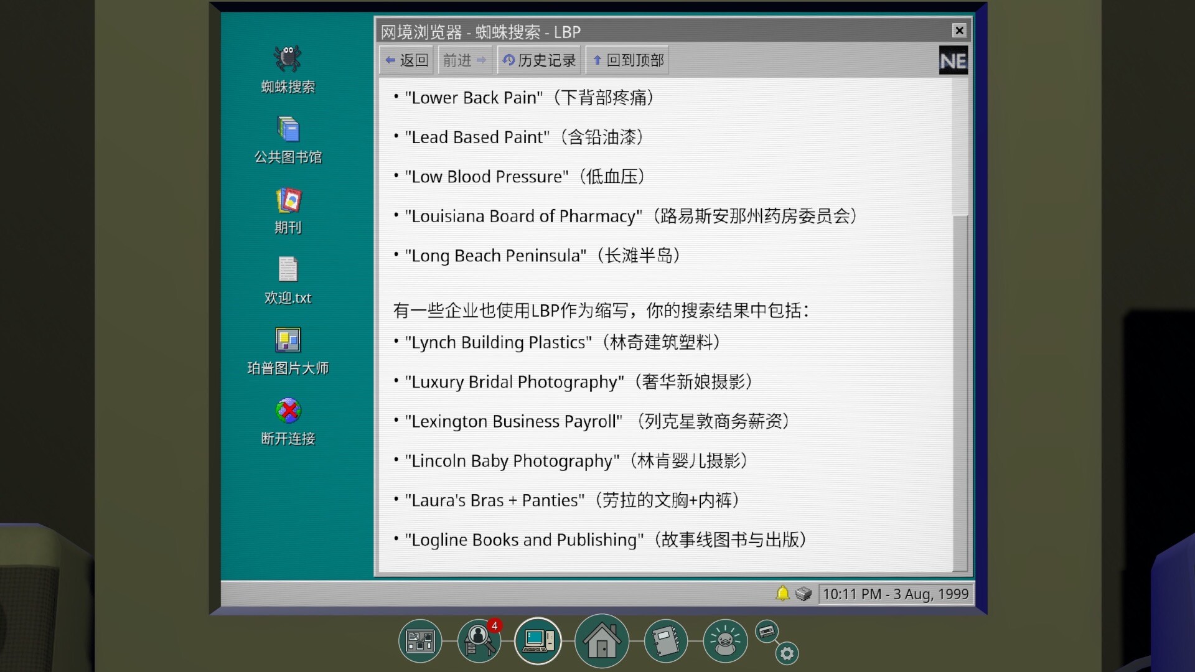Click the rubber duck hint icon
This screenshot has height=672, width=1195.
coord(725,641)
